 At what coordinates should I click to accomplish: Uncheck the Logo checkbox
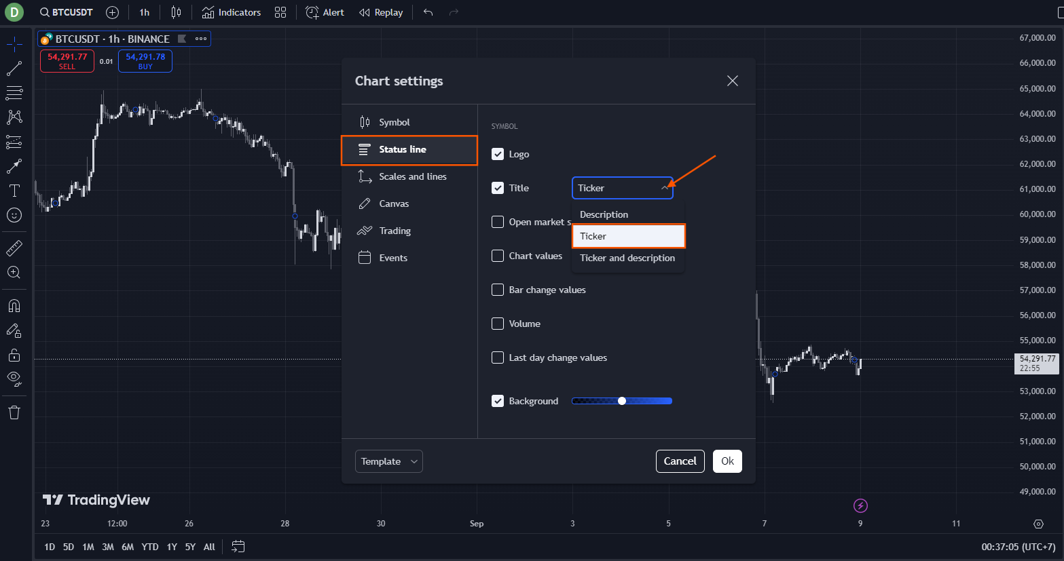498,154
